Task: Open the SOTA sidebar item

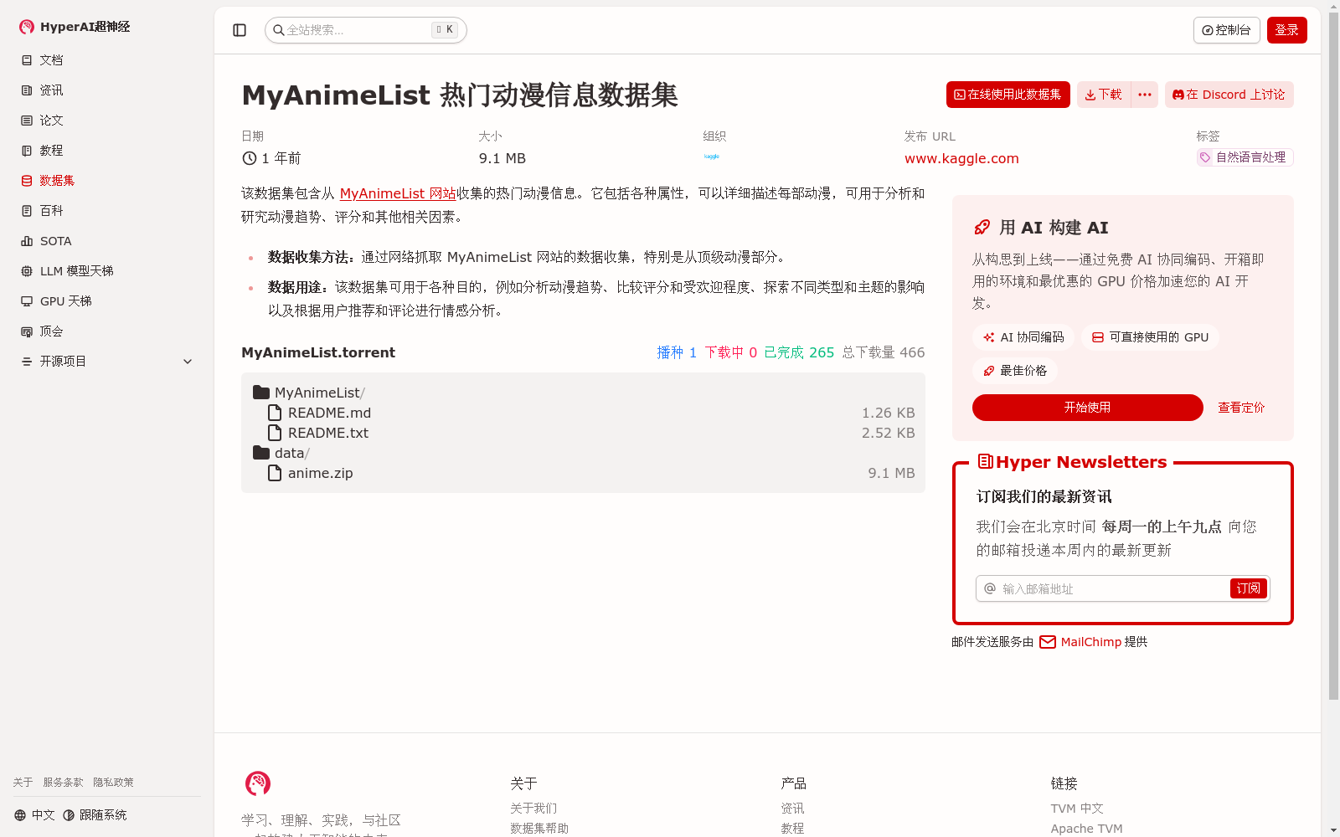Action: tap(107, 241)
